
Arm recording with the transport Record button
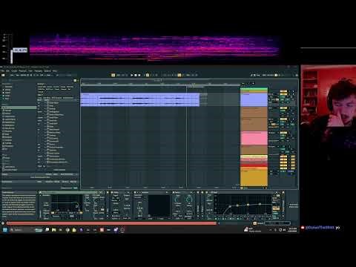(x=139, y=75)
